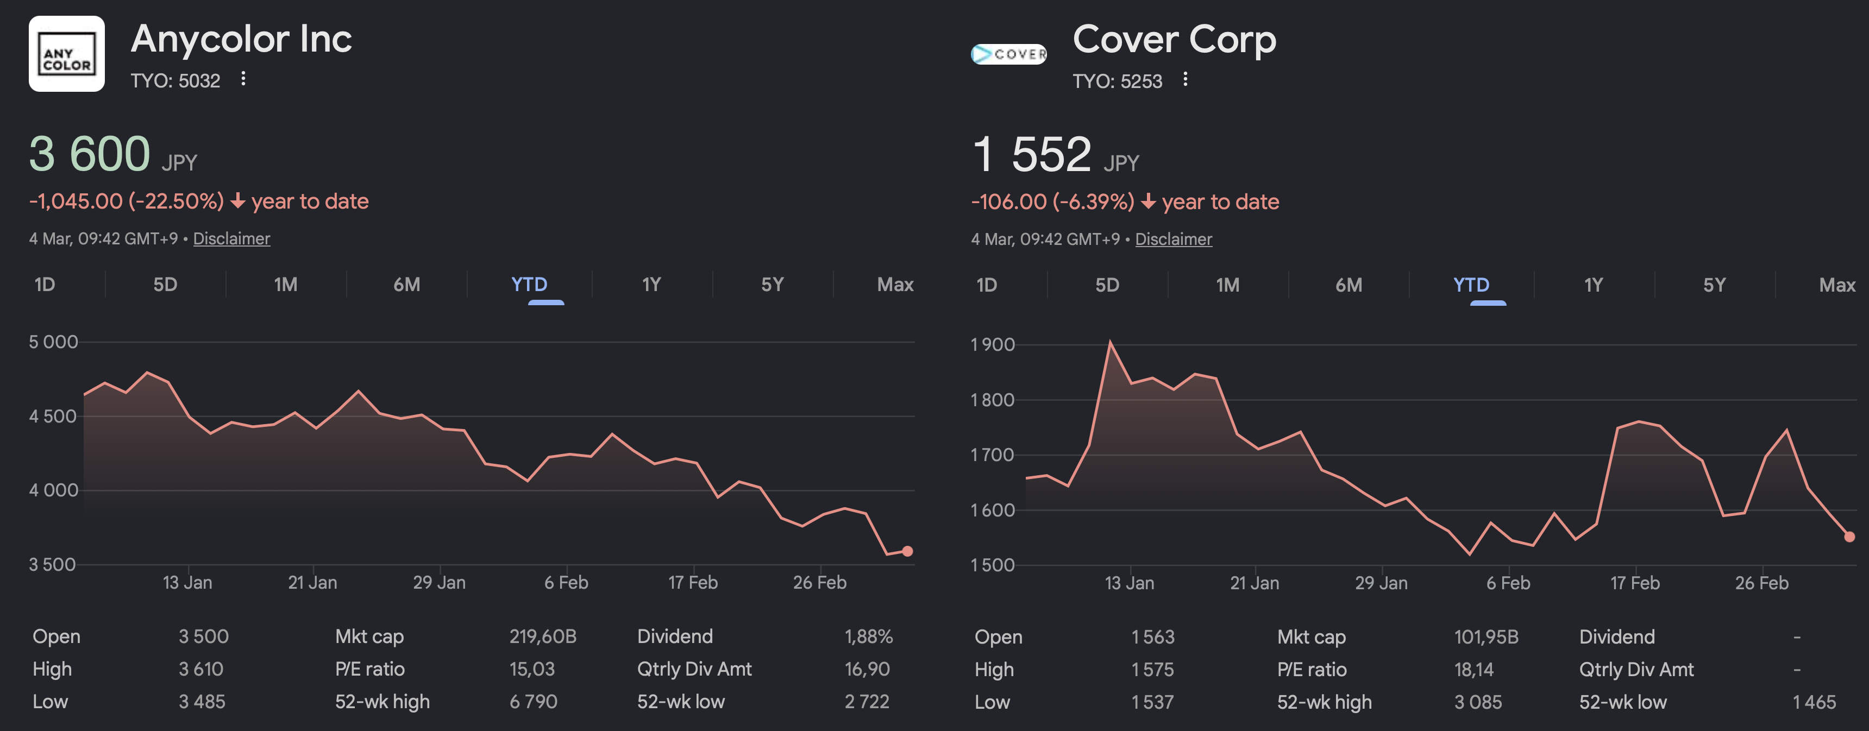Click the Anycolor Inc logo icon
The width and height of the screenshot is (1869, 731).
pyautogui.click(x=66, y=54)
